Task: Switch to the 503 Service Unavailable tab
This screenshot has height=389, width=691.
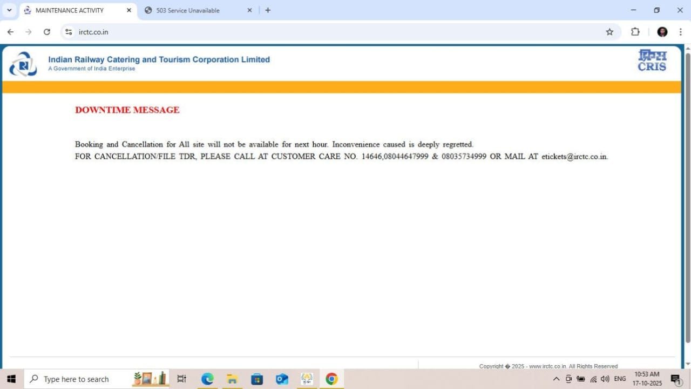Action: pyautogui.click(x=199, y=10)
